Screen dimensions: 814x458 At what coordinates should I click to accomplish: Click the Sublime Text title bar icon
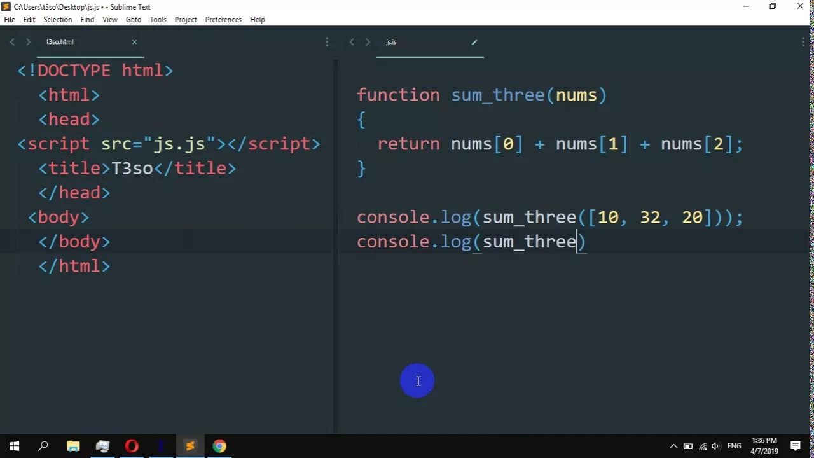tap(6, 6)
